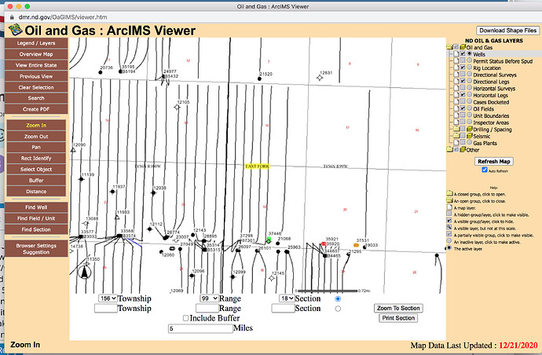Click the layer-stack icon beside Seismic

pos(470,136)
